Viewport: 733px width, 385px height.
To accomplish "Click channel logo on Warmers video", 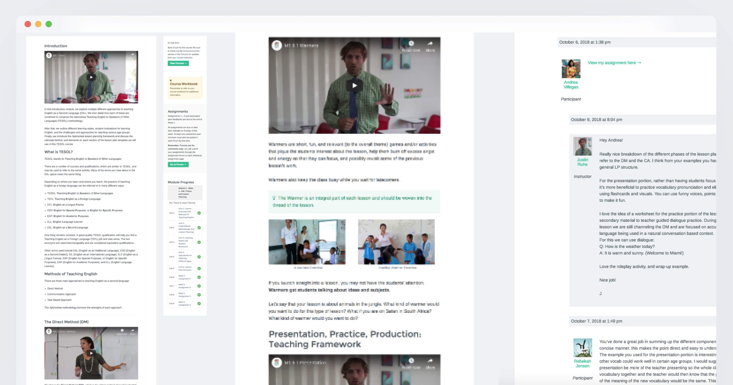I will tap(277, 45).
